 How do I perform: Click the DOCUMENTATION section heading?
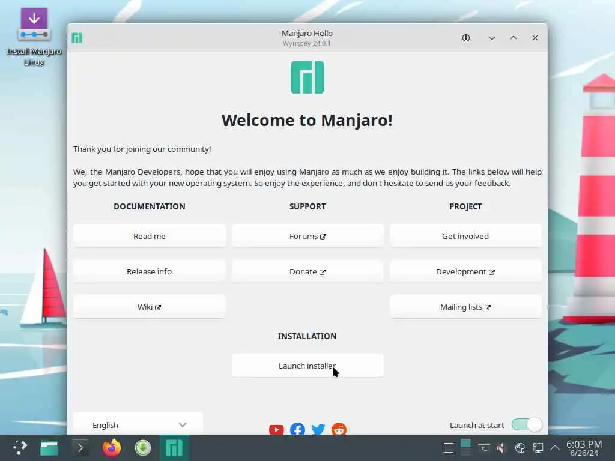pos(150,206)
